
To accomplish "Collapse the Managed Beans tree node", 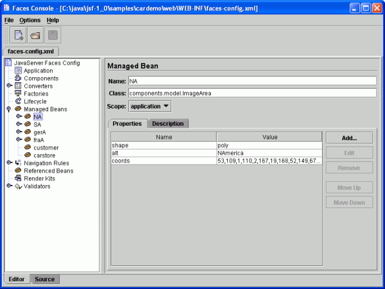I will (x=9, y=109).
